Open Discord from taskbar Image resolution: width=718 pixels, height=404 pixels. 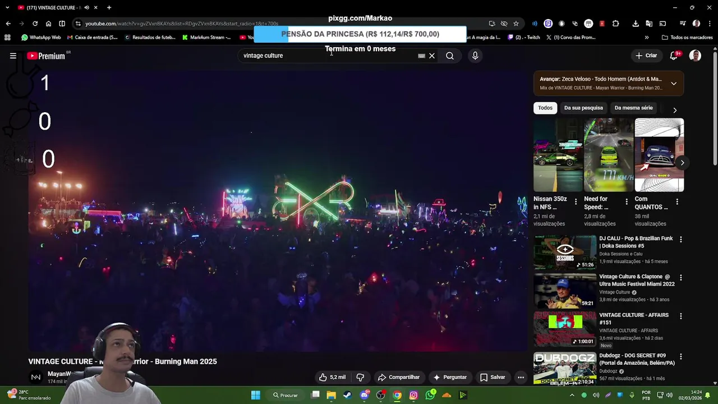364,395
